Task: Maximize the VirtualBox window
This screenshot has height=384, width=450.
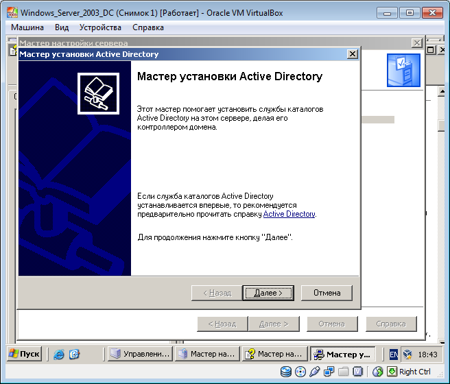Action: coord(410,13)
